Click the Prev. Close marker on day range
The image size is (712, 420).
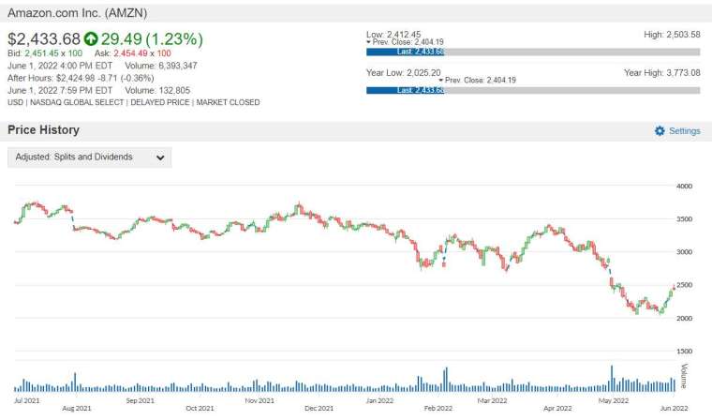pyautogui.click(x=405, y=42)
